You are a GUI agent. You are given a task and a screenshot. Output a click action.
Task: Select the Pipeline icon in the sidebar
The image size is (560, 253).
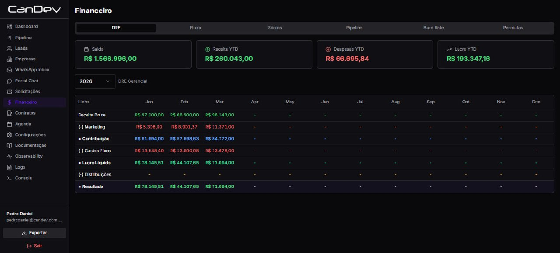(x=9, y=38)
